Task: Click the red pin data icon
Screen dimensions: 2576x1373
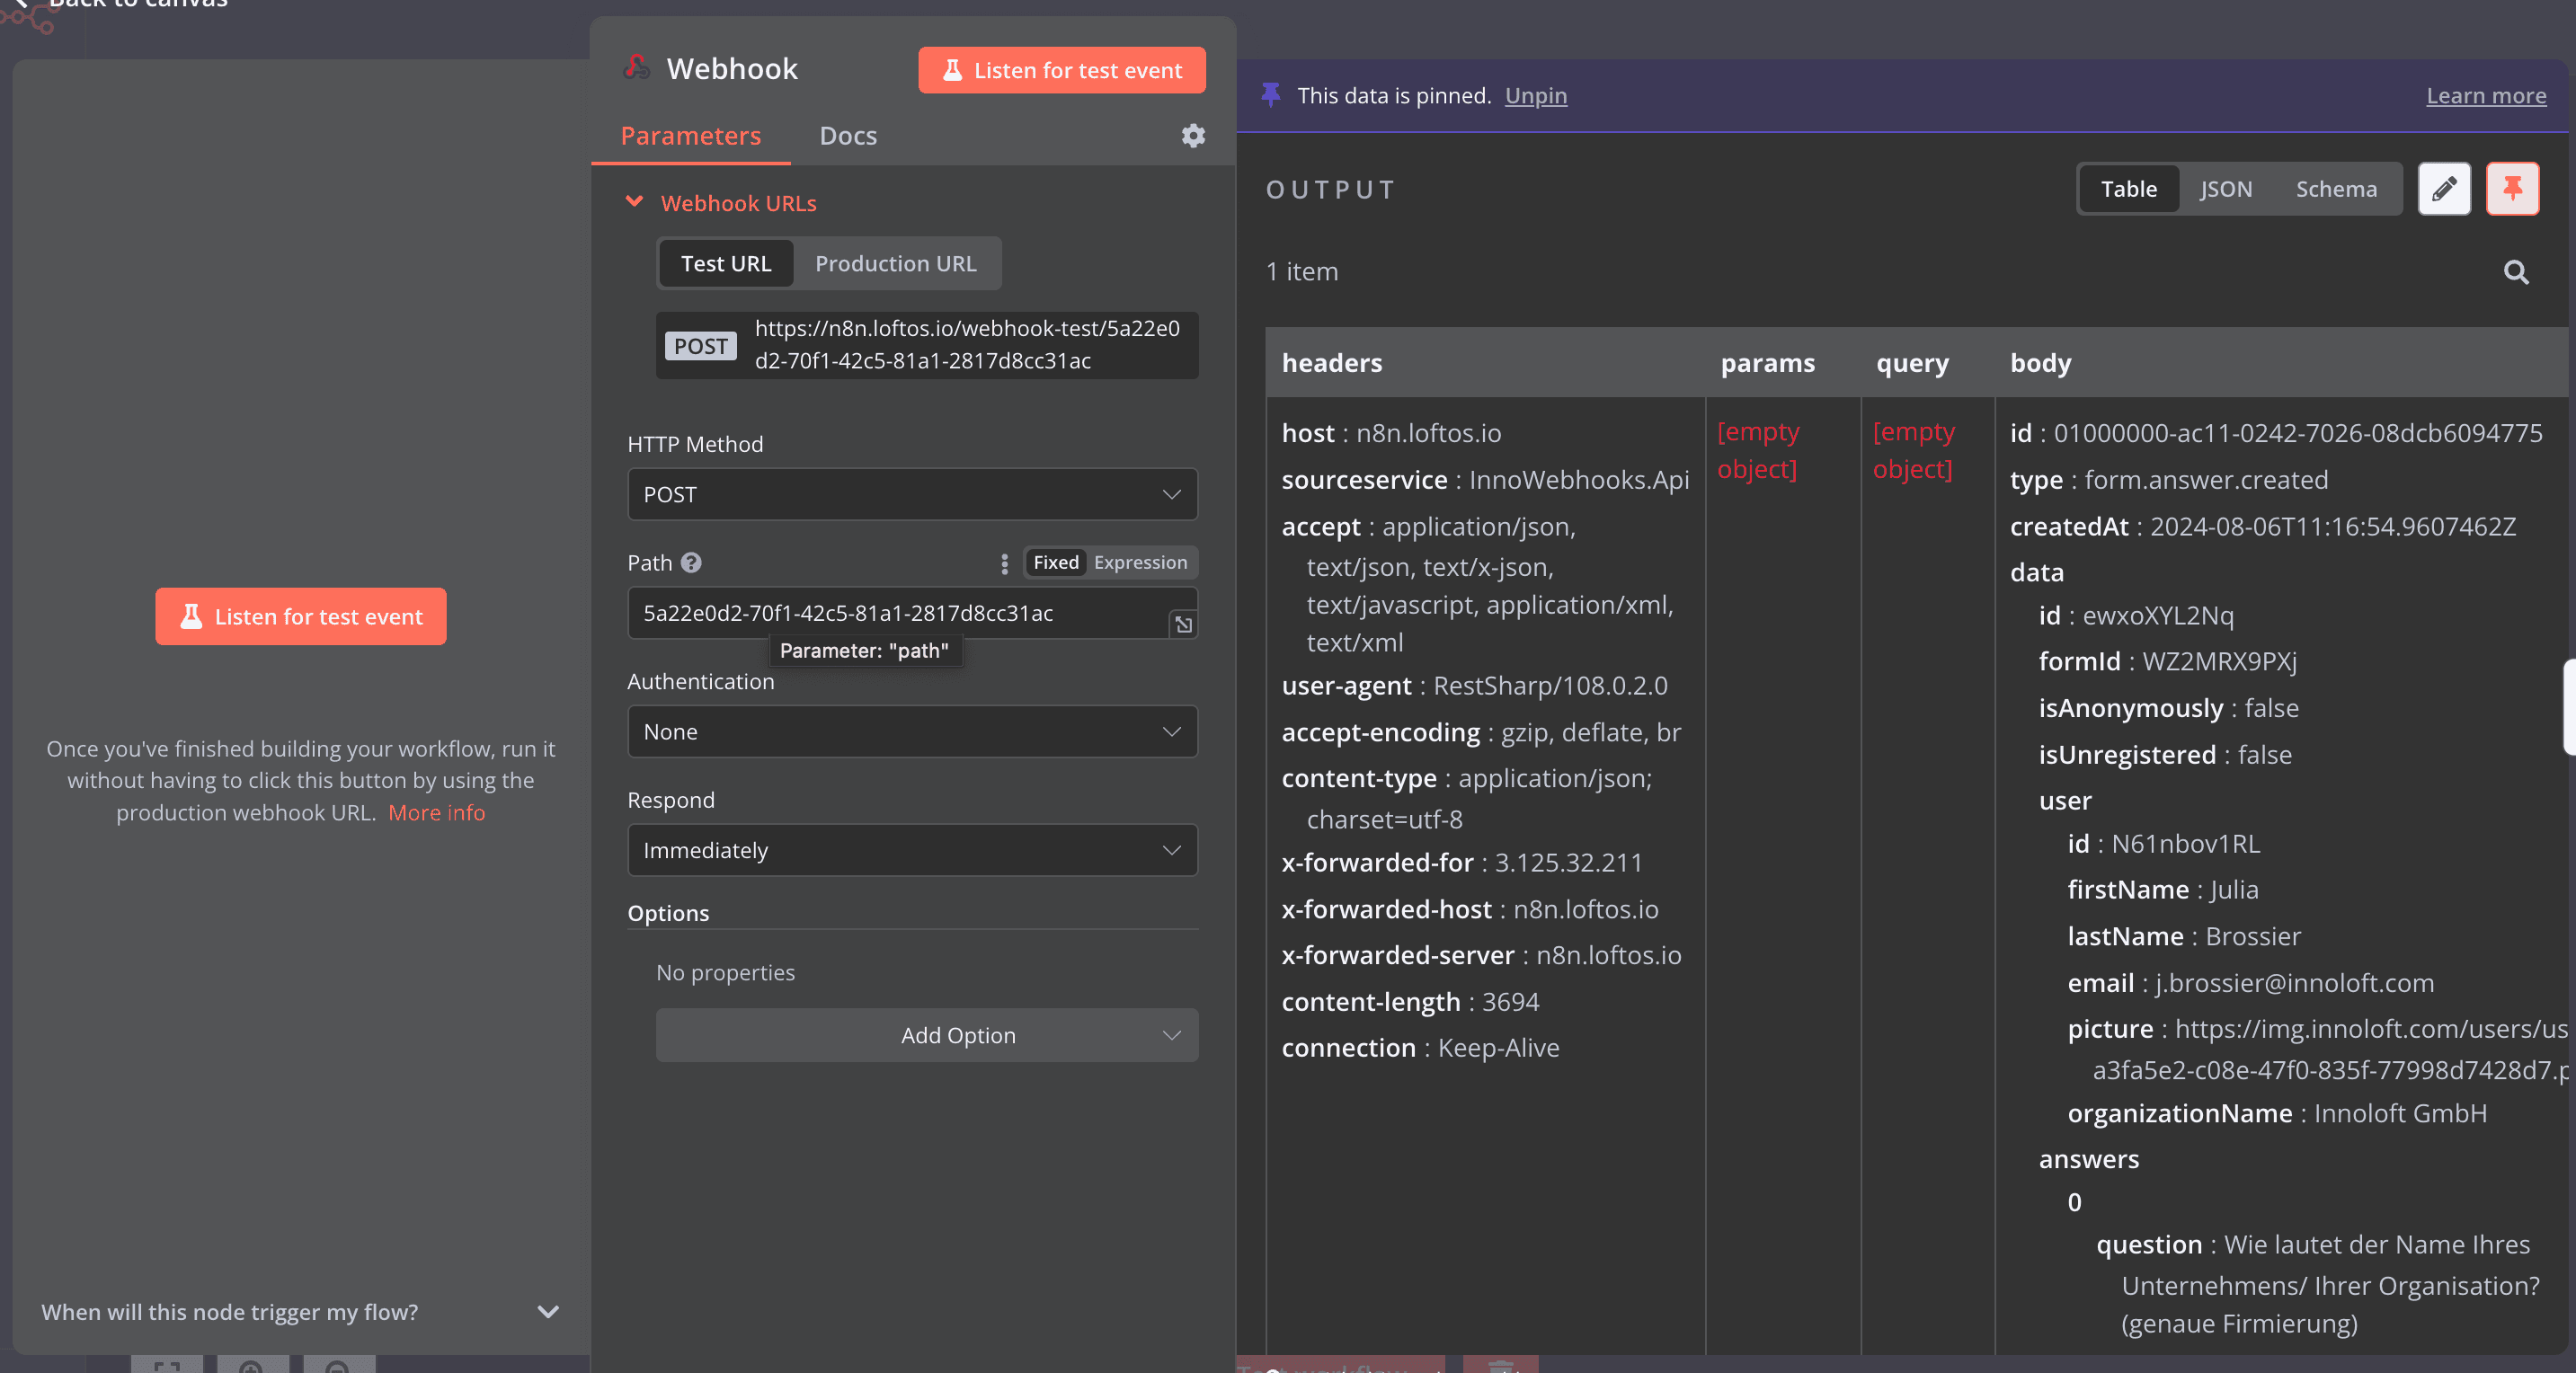Action: (2511, 189)
